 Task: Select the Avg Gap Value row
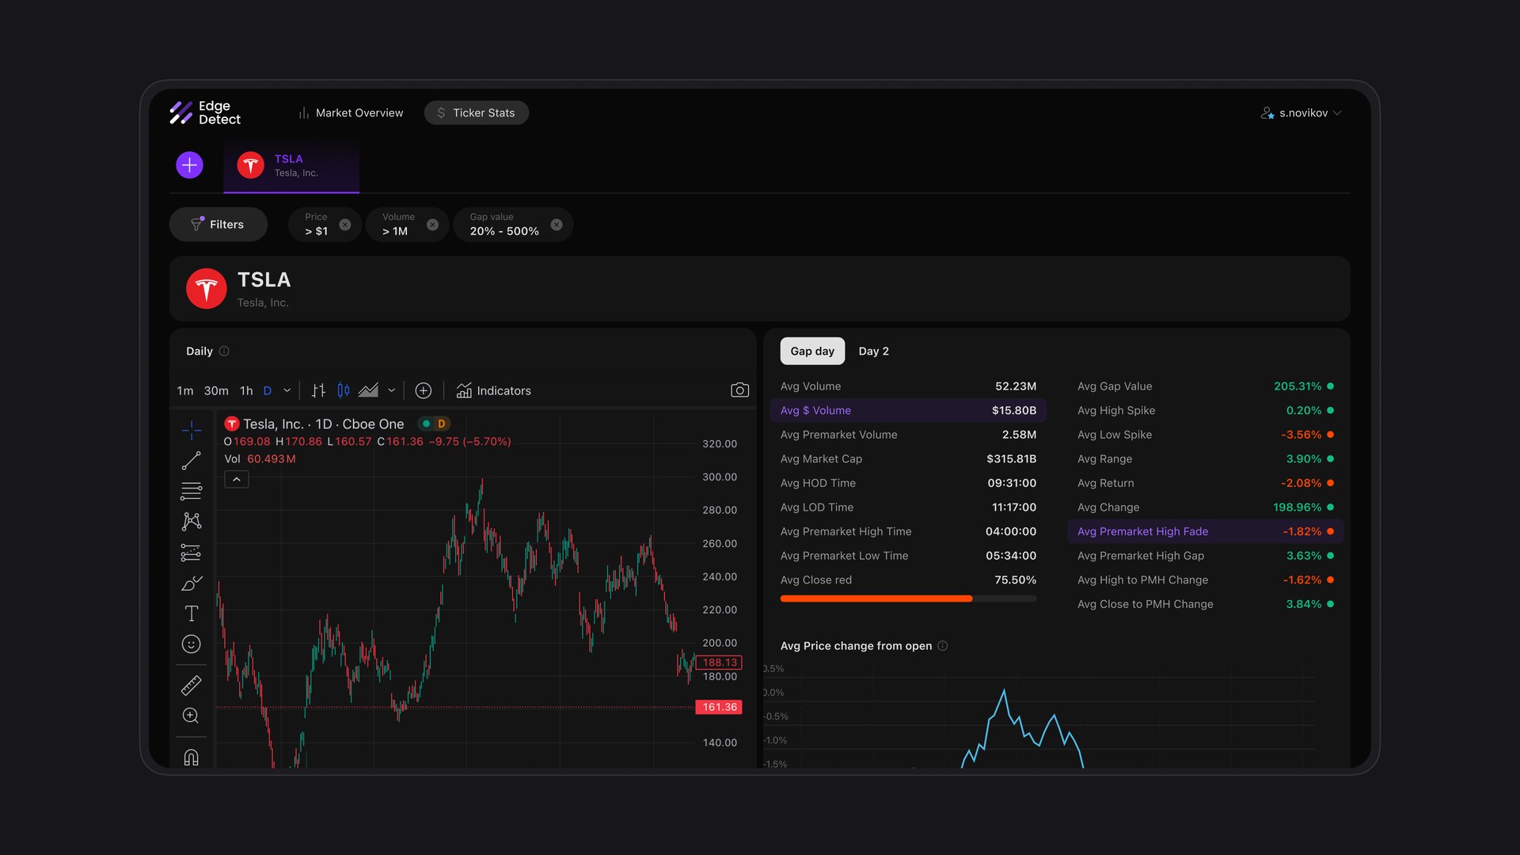[1205, 386]
